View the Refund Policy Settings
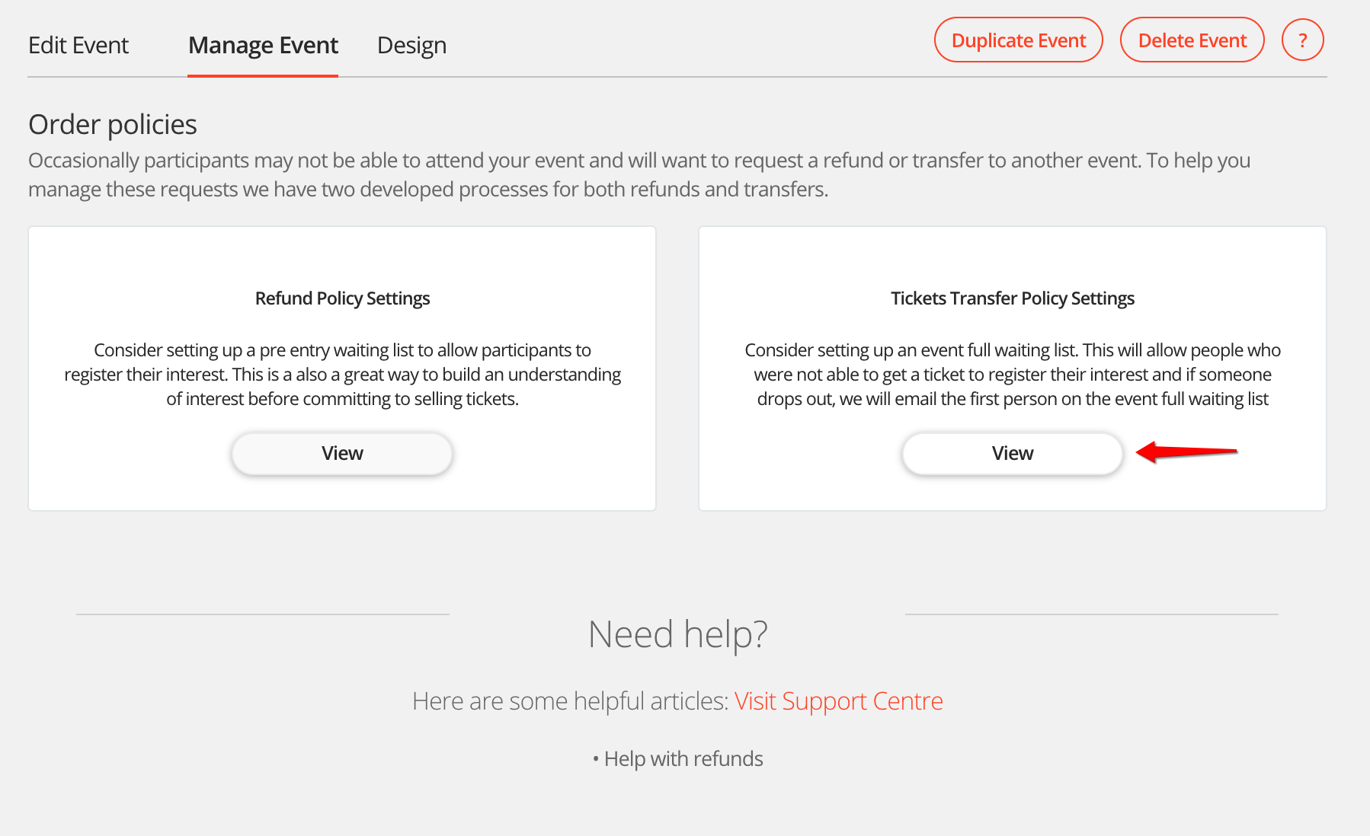This screenshot has width=1370, height=836. click(342, 454)
